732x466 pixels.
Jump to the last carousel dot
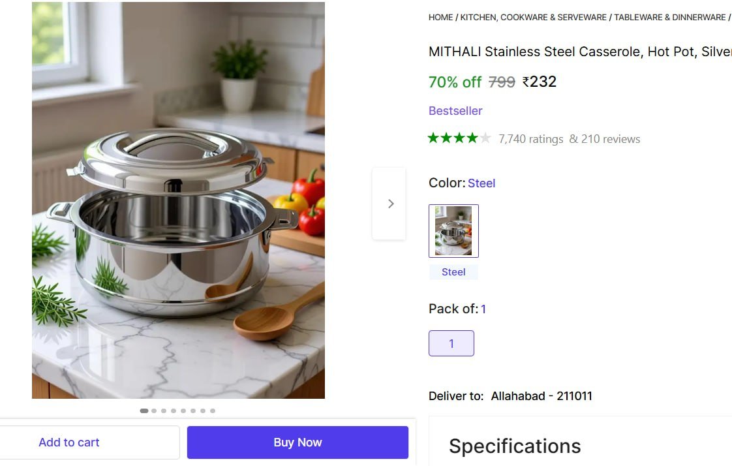(x=213, y=411)
